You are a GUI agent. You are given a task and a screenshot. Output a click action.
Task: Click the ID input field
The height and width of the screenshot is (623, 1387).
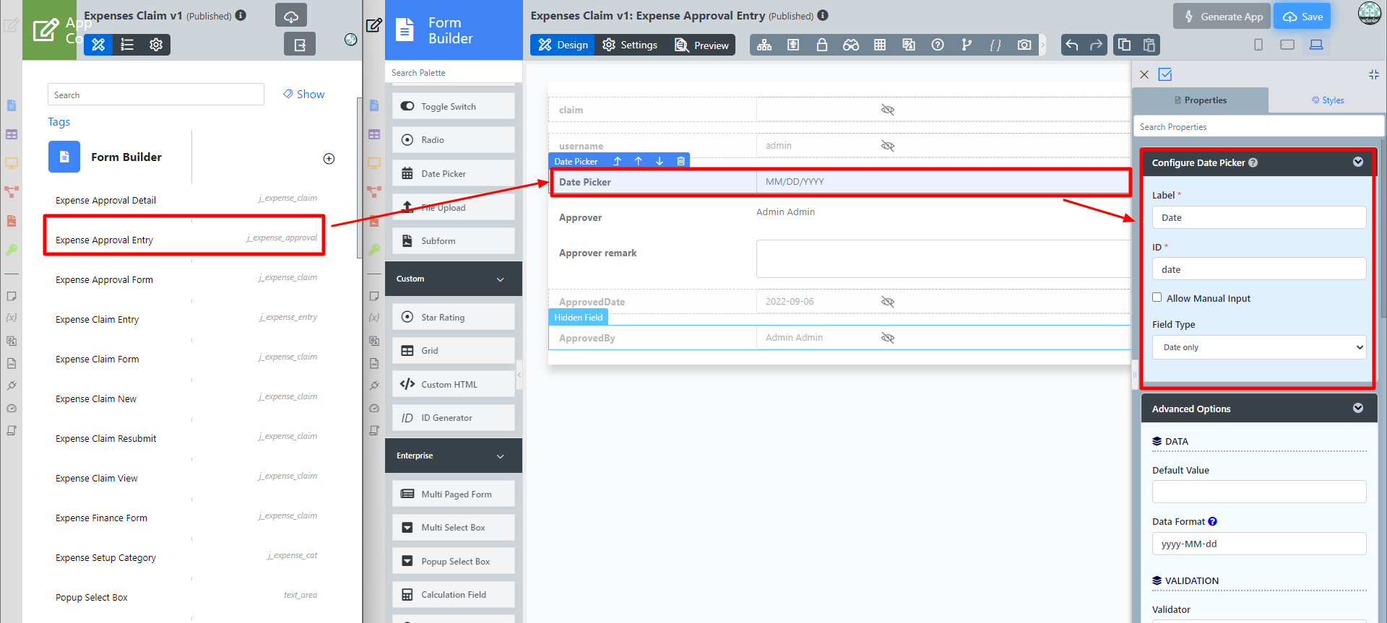(1259, 269)
